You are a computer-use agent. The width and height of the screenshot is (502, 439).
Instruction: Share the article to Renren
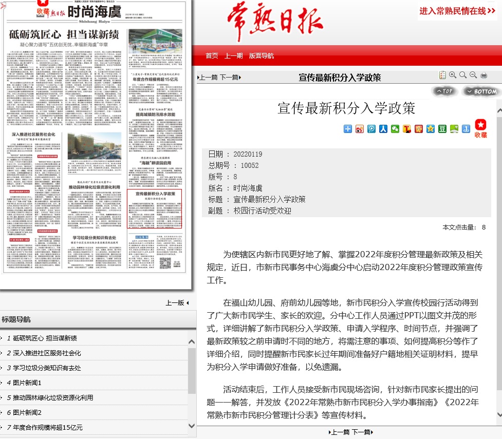pos(383,129)
